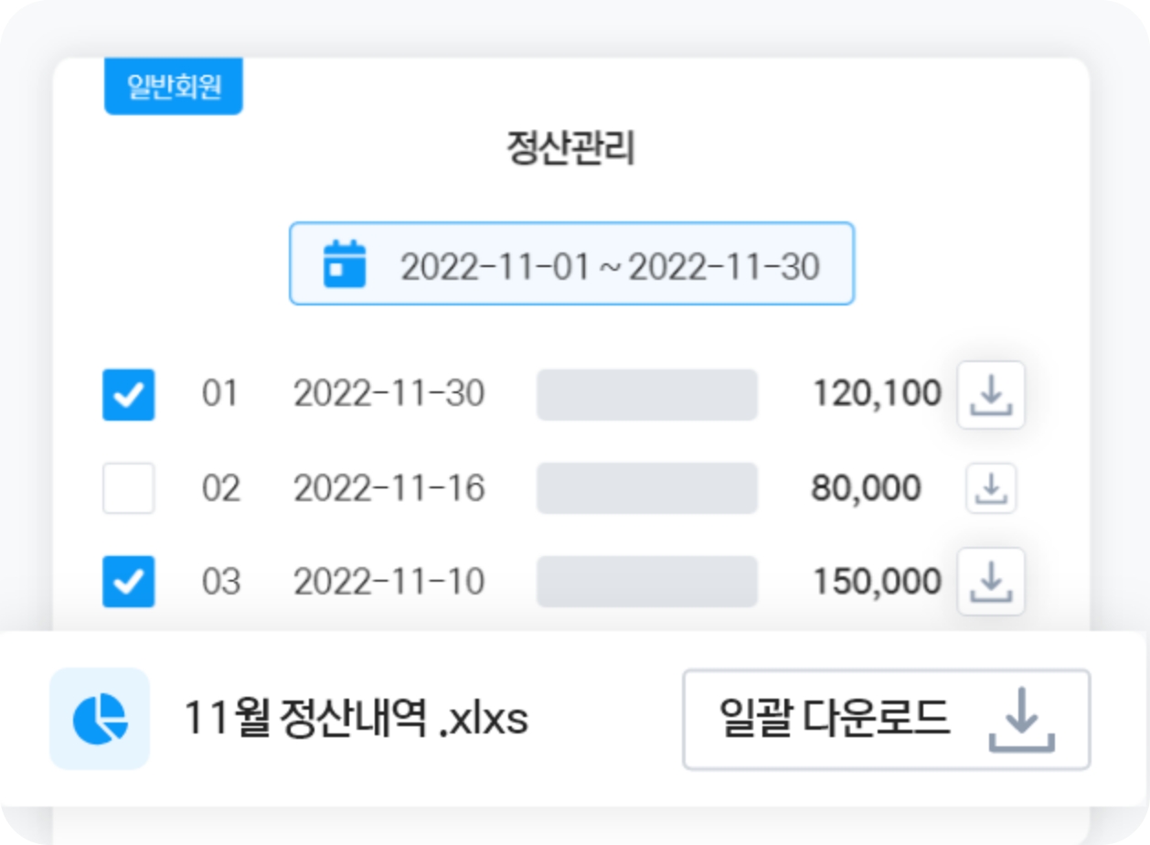Viewport: 1150px width, 845px height.
Task: Select the 2022-11-30 date in row 01
Action: point(389,394)
